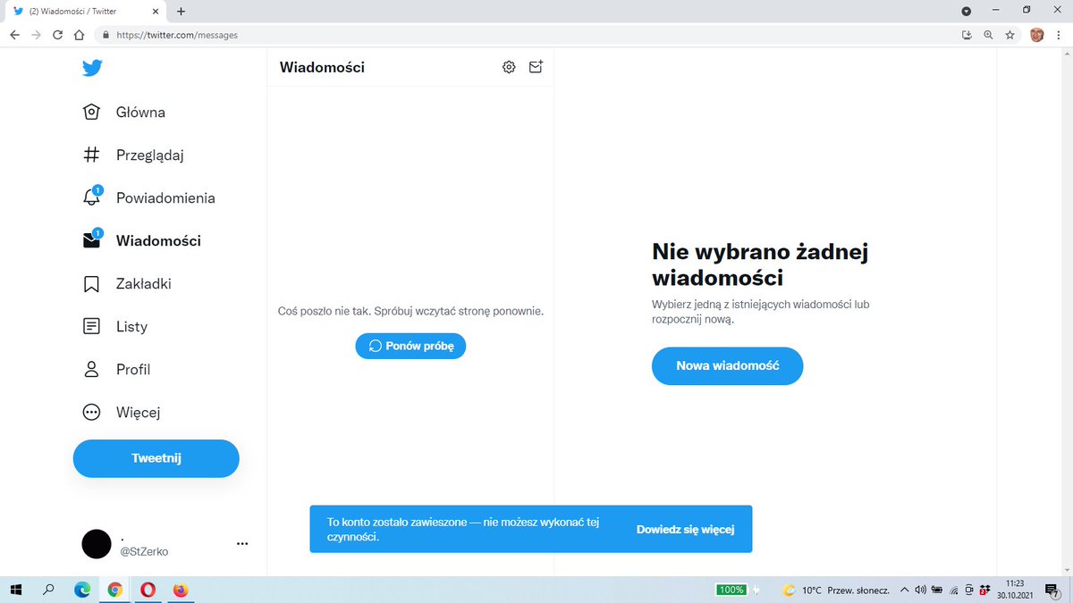The image size is (1073, 603).
Task: Click the Nowa wiadomość button
Action: (x=727, y=365)
